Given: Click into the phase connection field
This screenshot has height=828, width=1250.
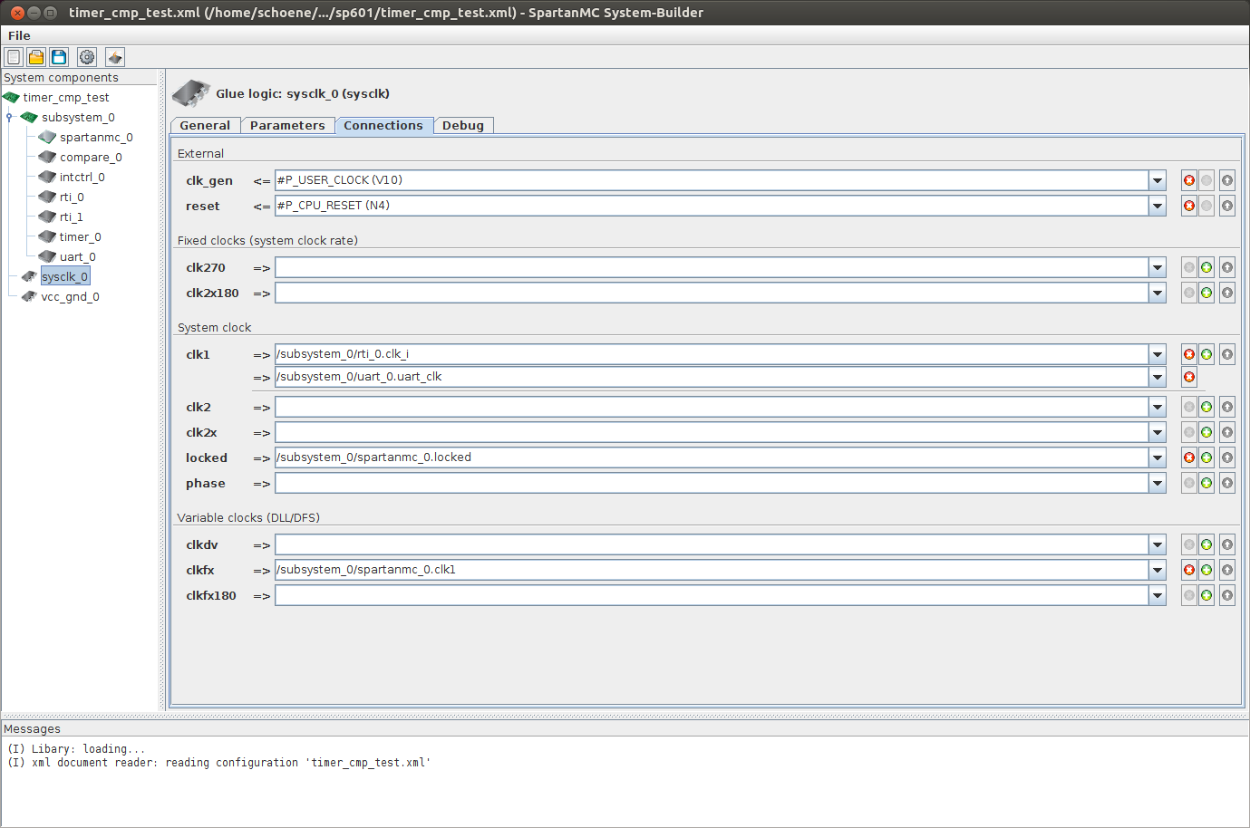Looking at the screenshot, I should [712, 483].
